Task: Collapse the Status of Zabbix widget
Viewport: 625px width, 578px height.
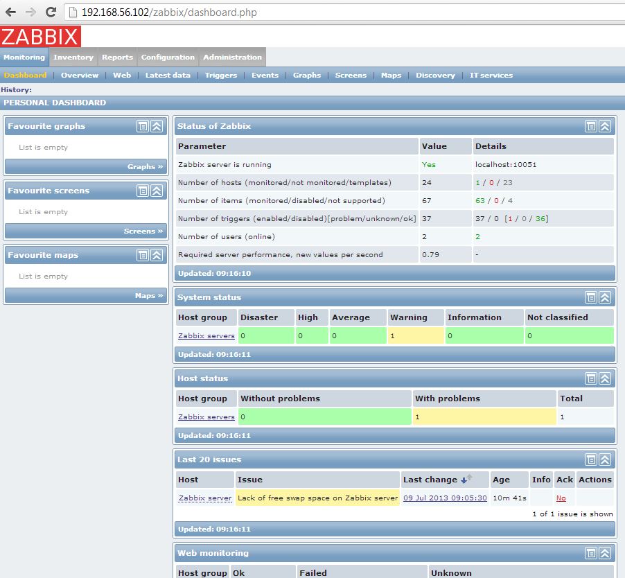Action: (x=604, y=126)
